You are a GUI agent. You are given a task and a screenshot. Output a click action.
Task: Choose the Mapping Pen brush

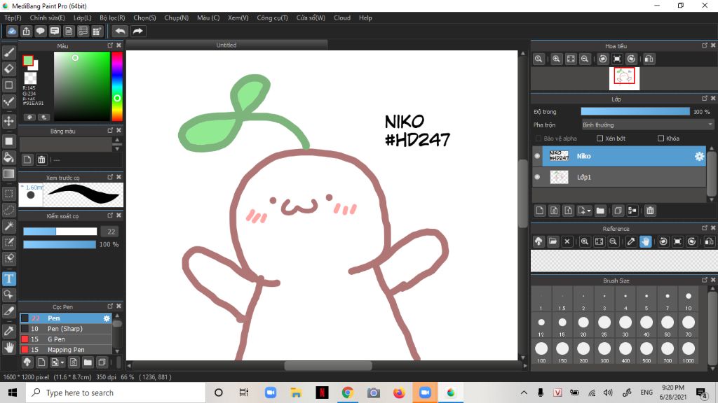coord(65,350)
